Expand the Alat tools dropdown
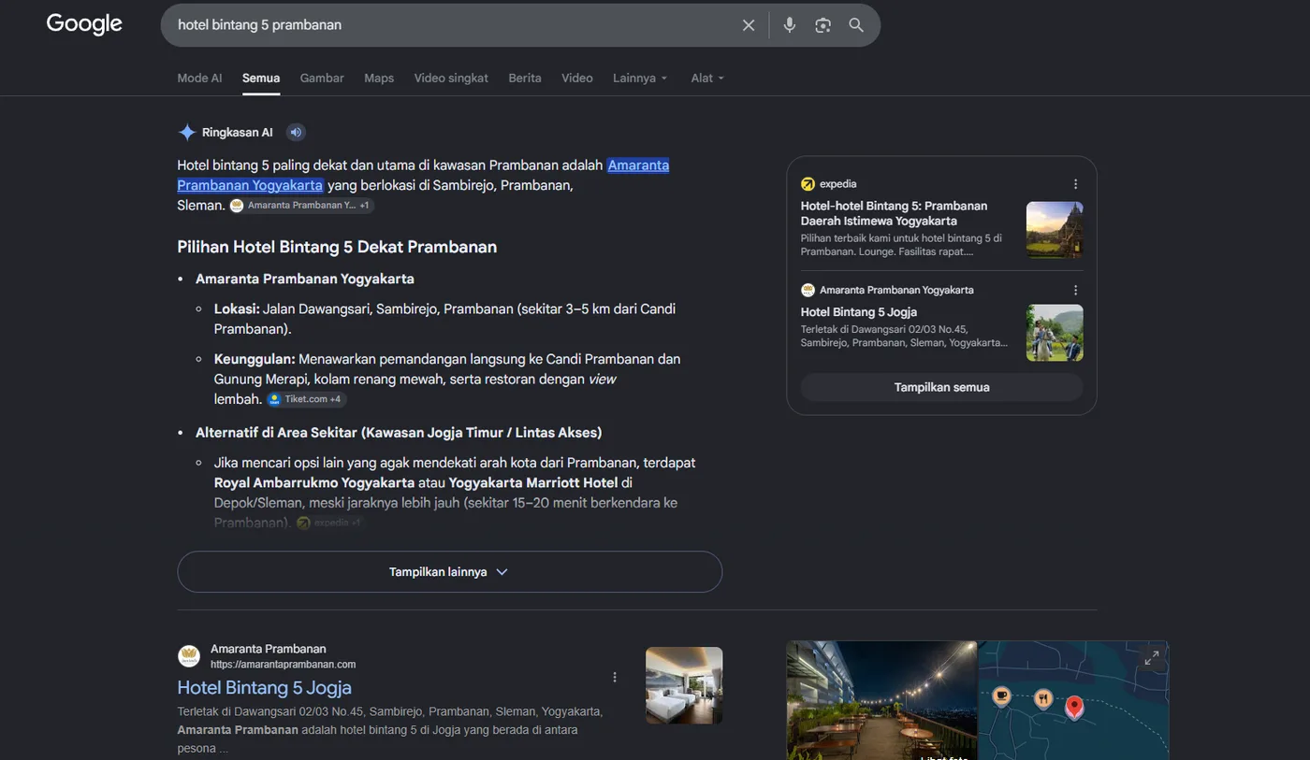Screen dimensions: 1310x760 coord(707,79)
